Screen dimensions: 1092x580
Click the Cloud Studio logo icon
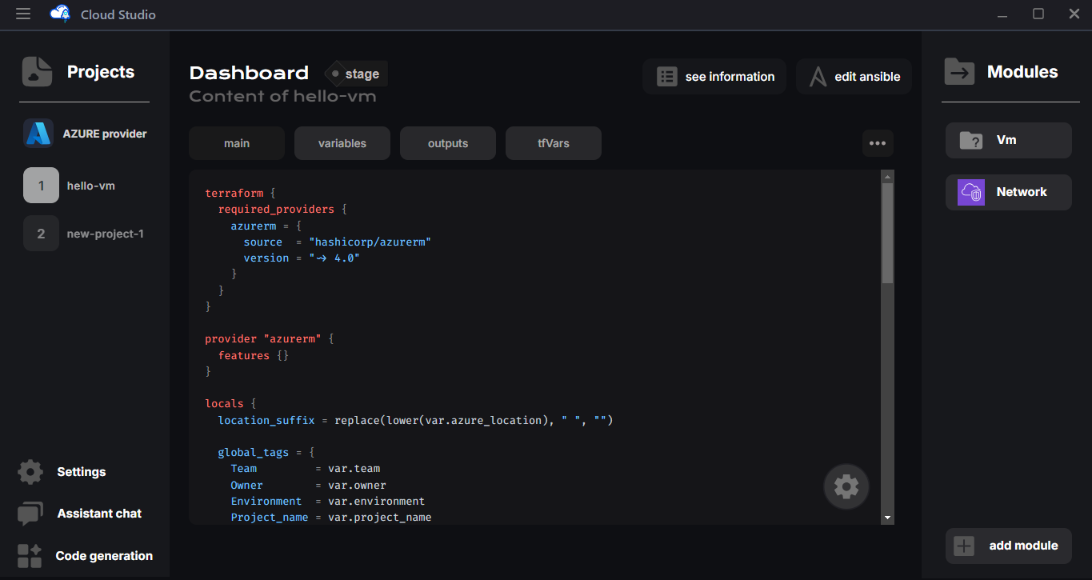click(x=60, y=14)
